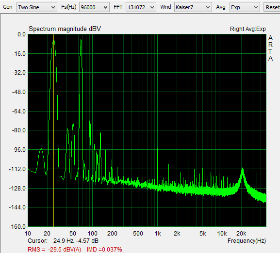Open the Avg Exp averaging dropdown
This screenshot has height=253, width=280.
256,7
